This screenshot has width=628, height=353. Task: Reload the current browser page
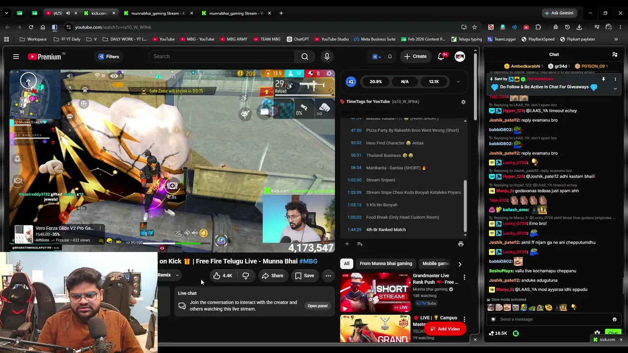31,27
